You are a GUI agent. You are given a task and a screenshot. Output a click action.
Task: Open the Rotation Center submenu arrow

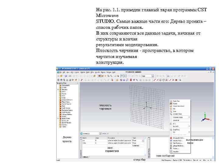pos(189,117)
